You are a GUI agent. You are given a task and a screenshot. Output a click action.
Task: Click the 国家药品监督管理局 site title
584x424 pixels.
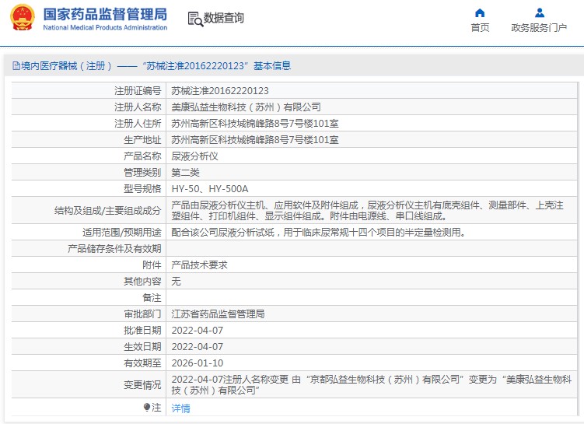(105, 15)
